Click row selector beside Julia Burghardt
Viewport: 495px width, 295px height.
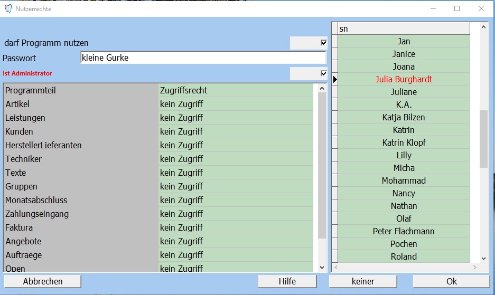coord(334,79)
